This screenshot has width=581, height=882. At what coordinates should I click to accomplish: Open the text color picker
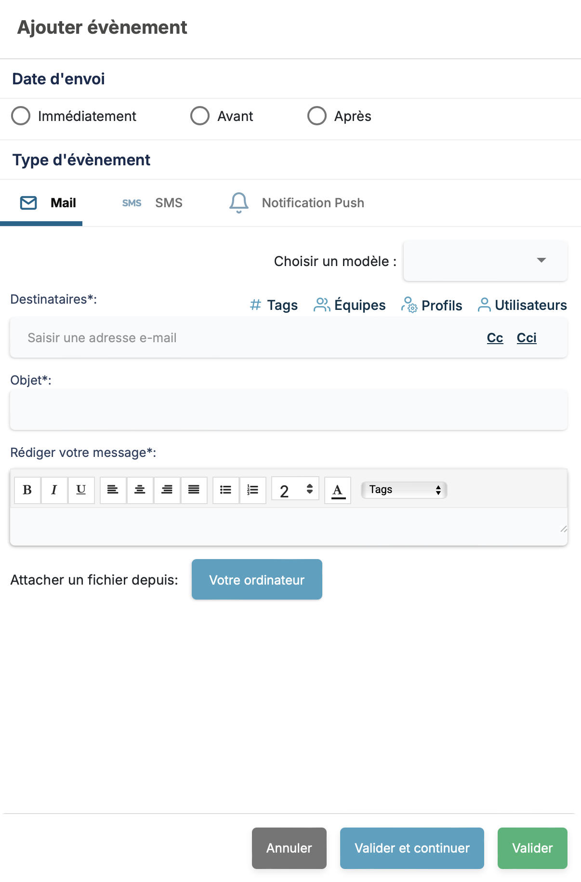(338, 490)
